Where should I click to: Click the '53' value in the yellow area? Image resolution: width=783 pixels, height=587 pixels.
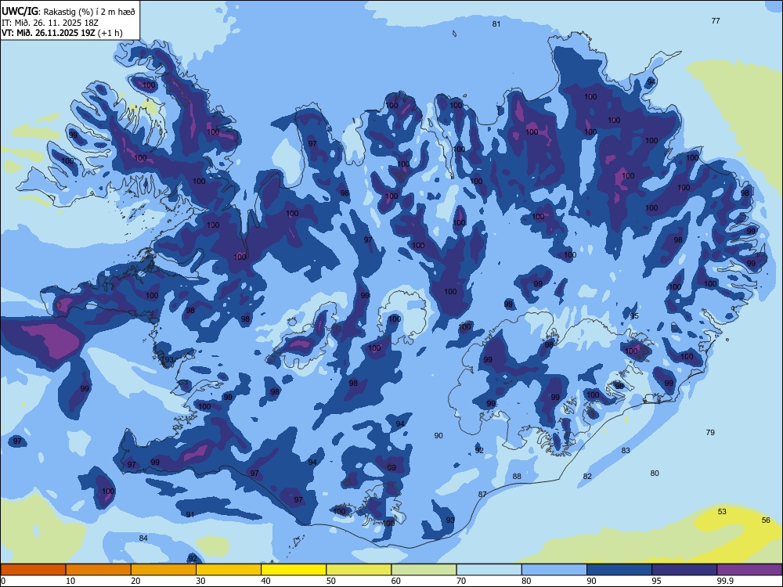coord(722,512)
